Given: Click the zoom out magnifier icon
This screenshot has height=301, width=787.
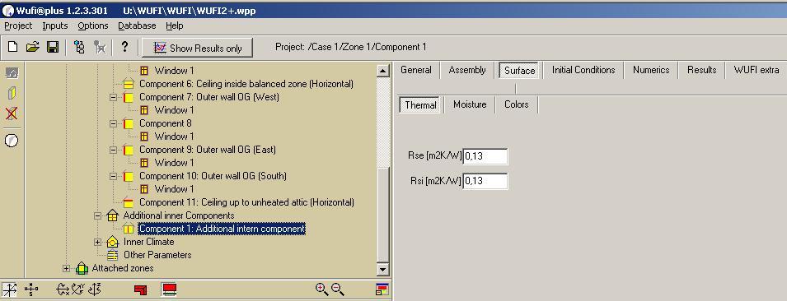Looking at the screenshot, I should coord(338,289).
